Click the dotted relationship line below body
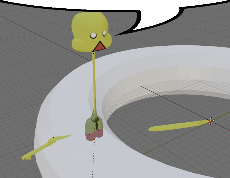 93,159
